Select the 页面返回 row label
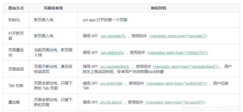The height and width of the screenshot is (112, 243). coord(16,69)
